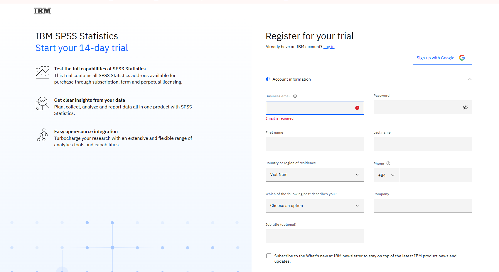499x272 pixels.
Task: Toggle password visibility eye icon
Action: (465, 107)
